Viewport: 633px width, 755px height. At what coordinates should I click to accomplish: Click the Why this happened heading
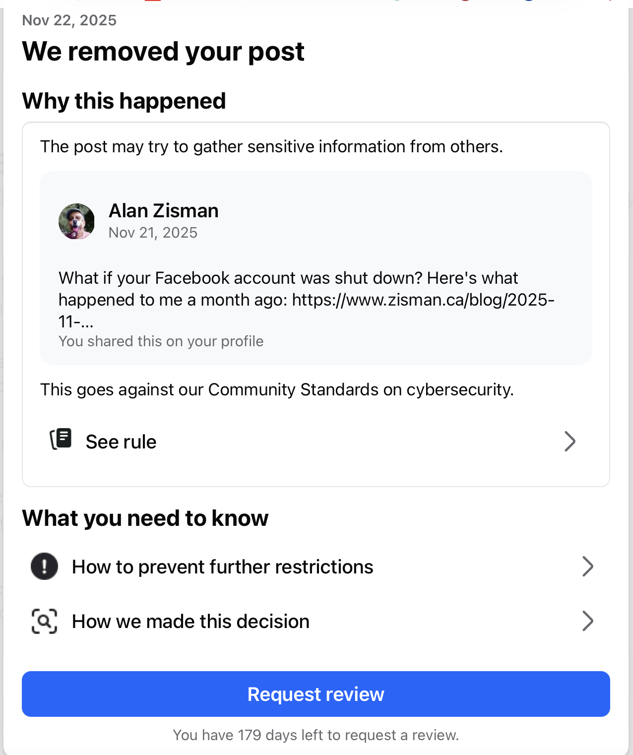[124, 101]
